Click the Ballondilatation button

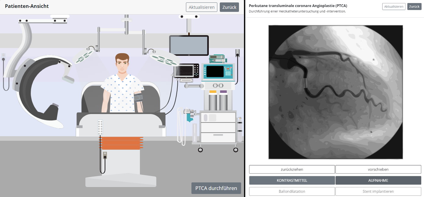292,192
